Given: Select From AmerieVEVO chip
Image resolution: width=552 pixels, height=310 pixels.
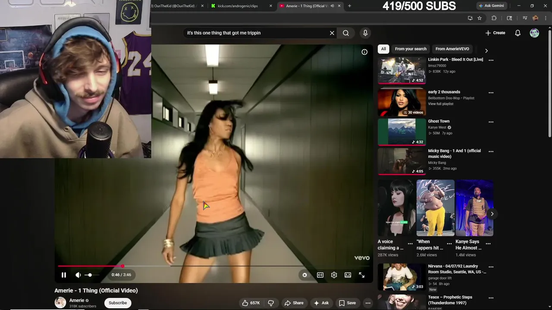Looking at the screenshot, I should [452, 49].
